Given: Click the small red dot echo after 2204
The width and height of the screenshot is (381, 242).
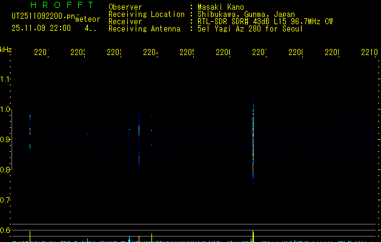Looking at the screenshot, I should [x=151, y=131].
